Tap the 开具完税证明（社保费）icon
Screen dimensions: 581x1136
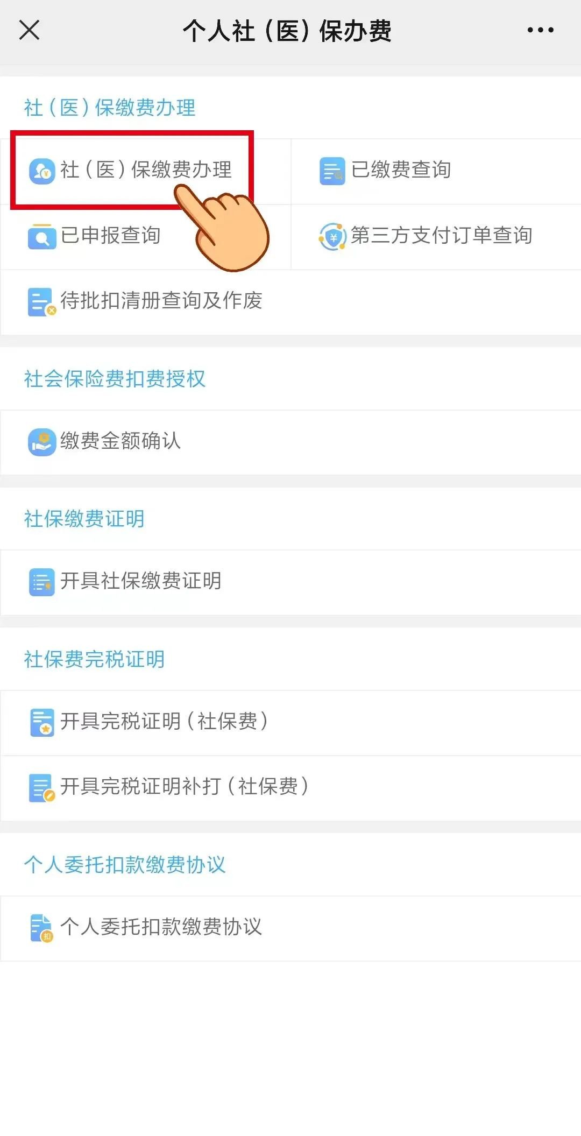click(x=42, y=722)
